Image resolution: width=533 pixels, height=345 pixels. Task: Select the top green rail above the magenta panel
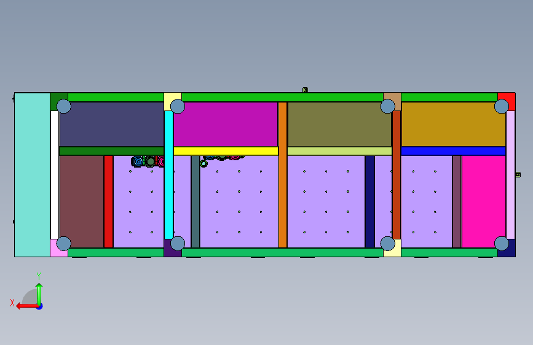coord(282,97)
